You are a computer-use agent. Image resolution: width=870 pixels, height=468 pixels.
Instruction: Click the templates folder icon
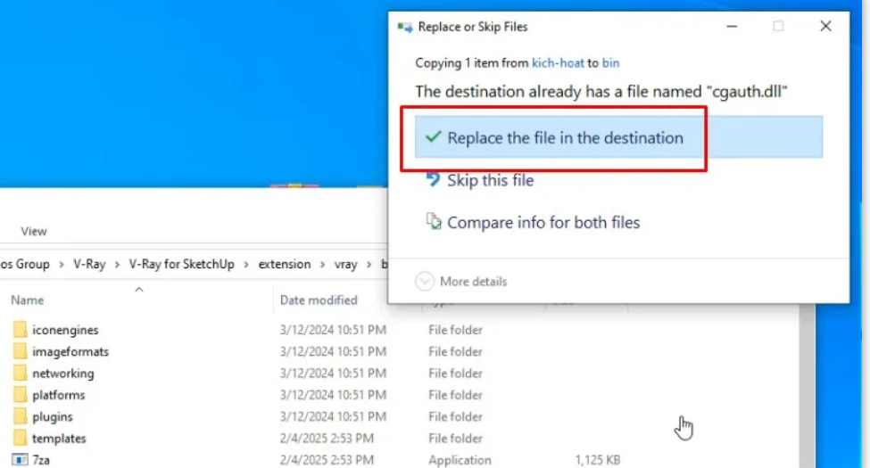click(x=21, y=439)
